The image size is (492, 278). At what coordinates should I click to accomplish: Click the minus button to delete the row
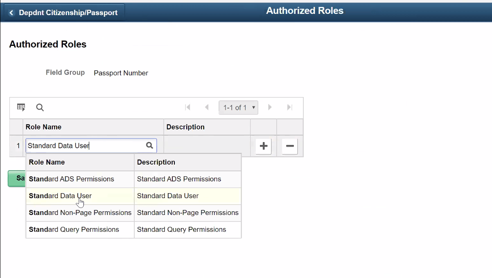289,146
